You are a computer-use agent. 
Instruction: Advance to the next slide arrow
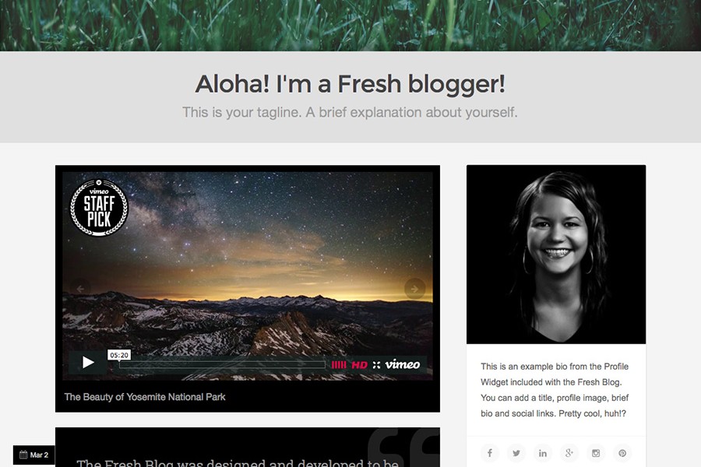tap(414, 289)
